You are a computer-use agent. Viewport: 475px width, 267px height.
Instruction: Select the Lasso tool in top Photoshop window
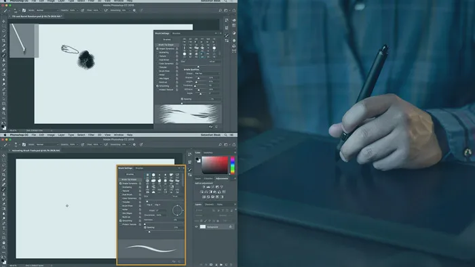point(3,31)
